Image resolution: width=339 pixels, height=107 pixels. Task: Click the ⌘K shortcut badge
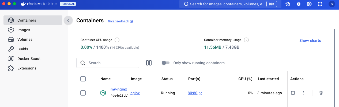(272, 4)
